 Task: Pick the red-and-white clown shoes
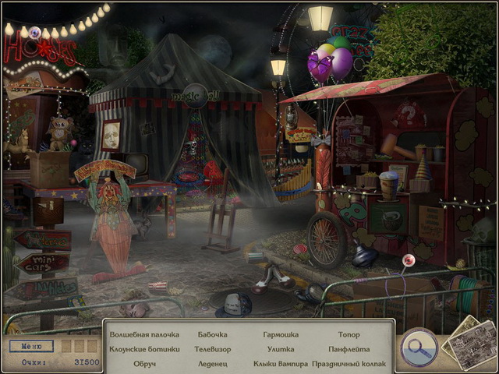272,278
